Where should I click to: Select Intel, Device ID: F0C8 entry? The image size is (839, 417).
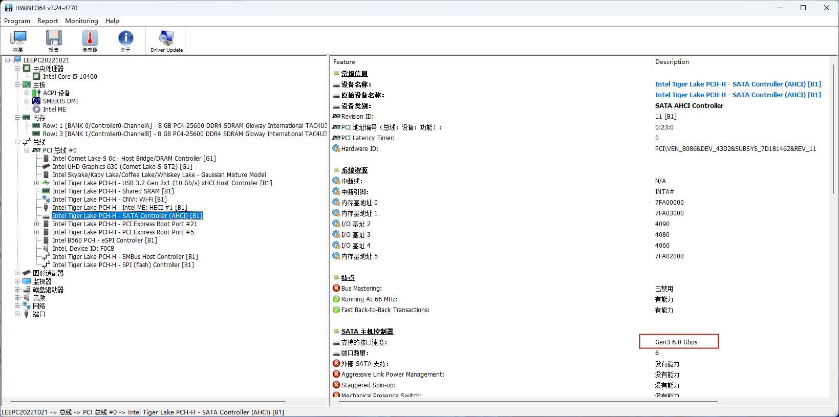pyautogui.click(x=83, y=249)
